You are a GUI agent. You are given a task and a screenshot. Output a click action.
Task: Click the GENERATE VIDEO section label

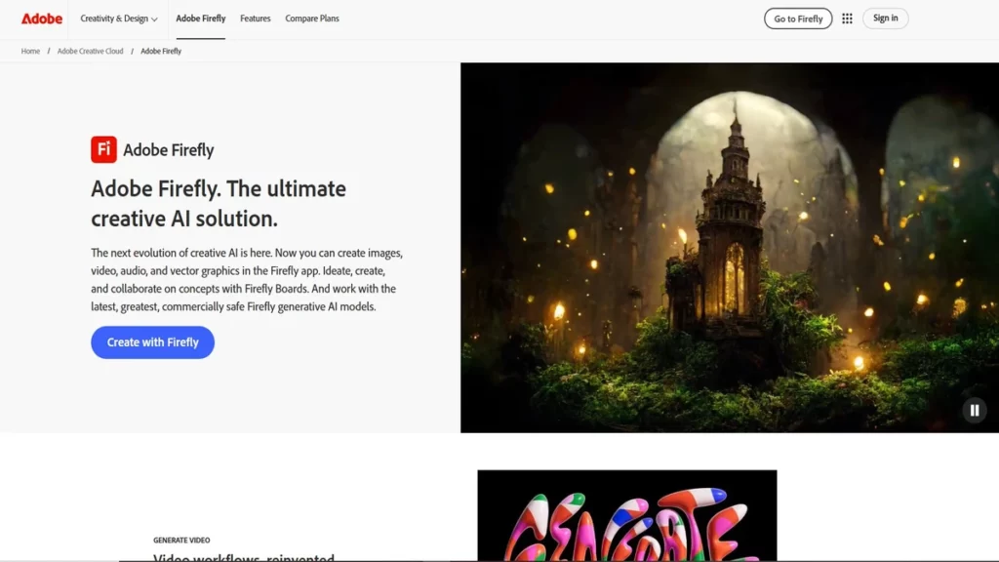[181, 540]
